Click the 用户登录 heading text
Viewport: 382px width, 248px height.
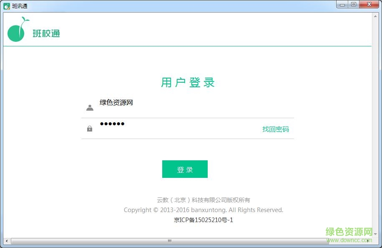(187, 82)
